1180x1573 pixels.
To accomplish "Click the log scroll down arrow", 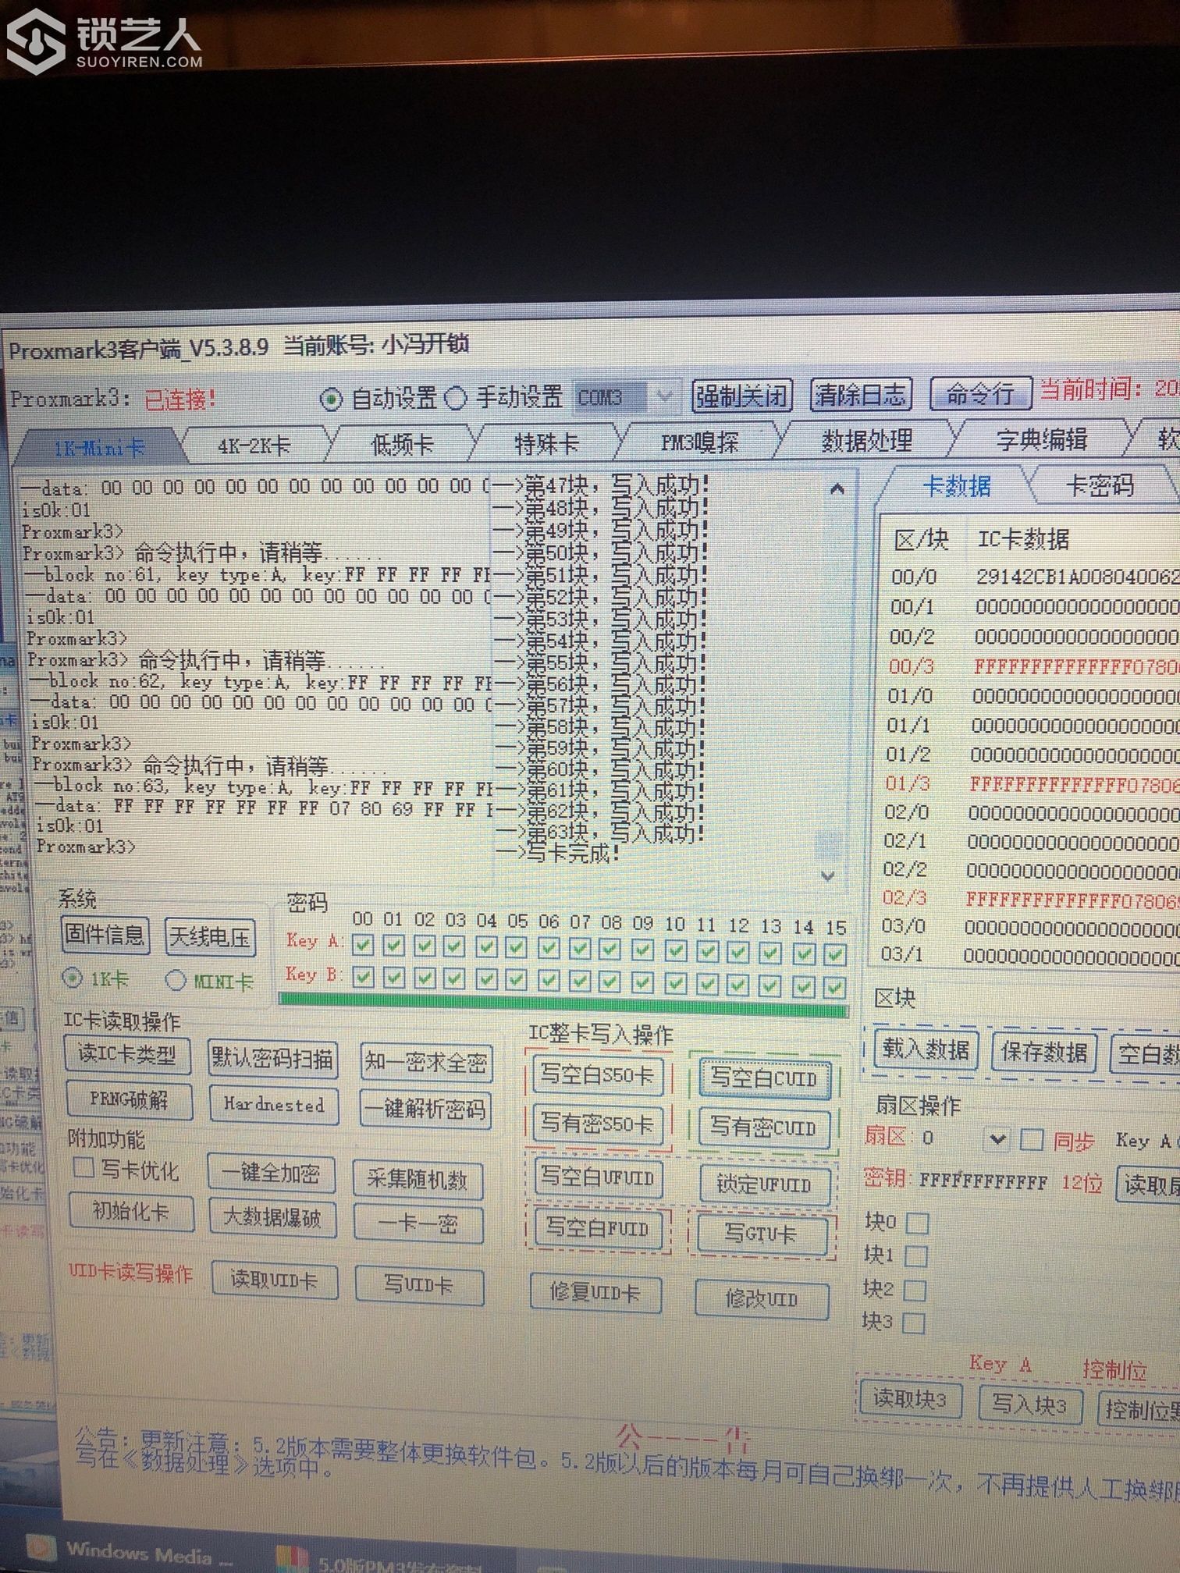I will click(x=828, y=875).
